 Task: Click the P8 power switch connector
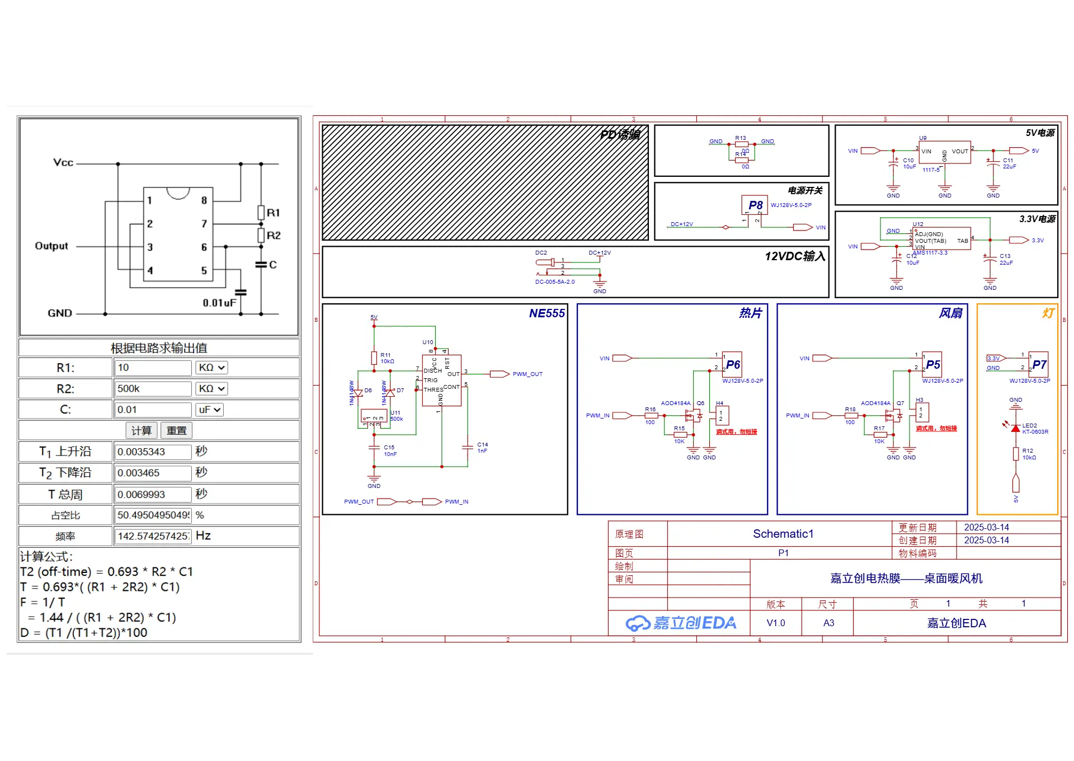(755, 205)
